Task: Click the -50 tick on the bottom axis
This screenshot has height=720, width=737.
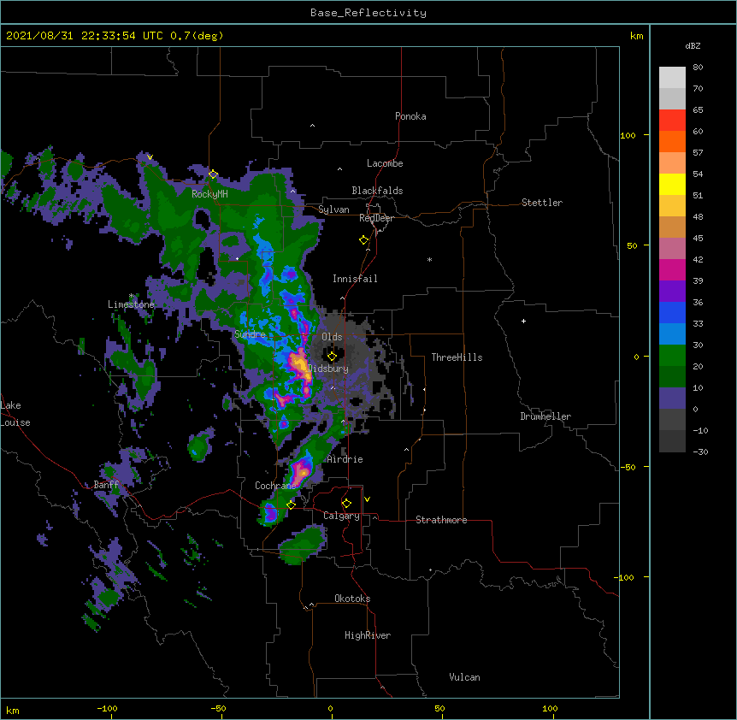Action: tap(218, 708)
